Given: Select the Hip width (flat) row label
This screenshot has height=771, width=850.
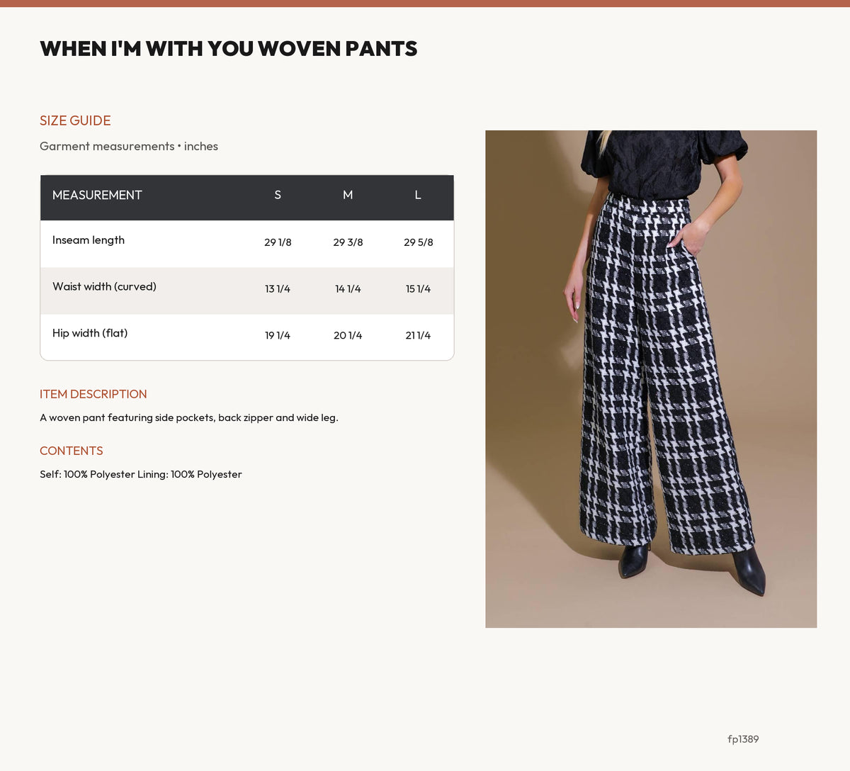Looking at the screenshot, I should pos(90,333).
